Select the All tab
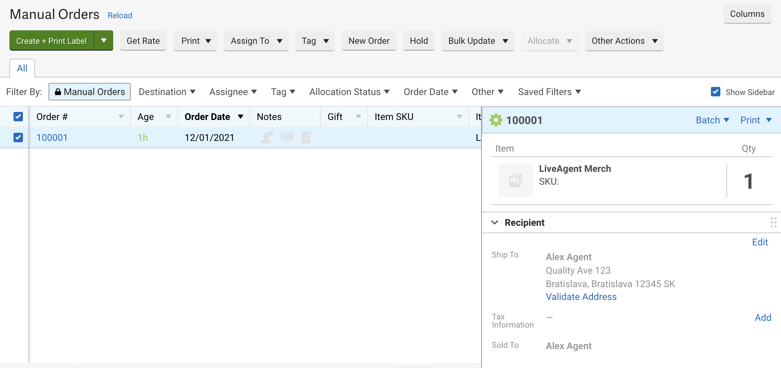Viewport: 781px width, 368px height. pyautogui.click(x=22, y=68)
